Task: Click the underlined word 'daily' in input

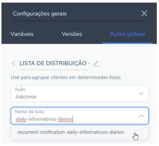Action: point(21,119)
